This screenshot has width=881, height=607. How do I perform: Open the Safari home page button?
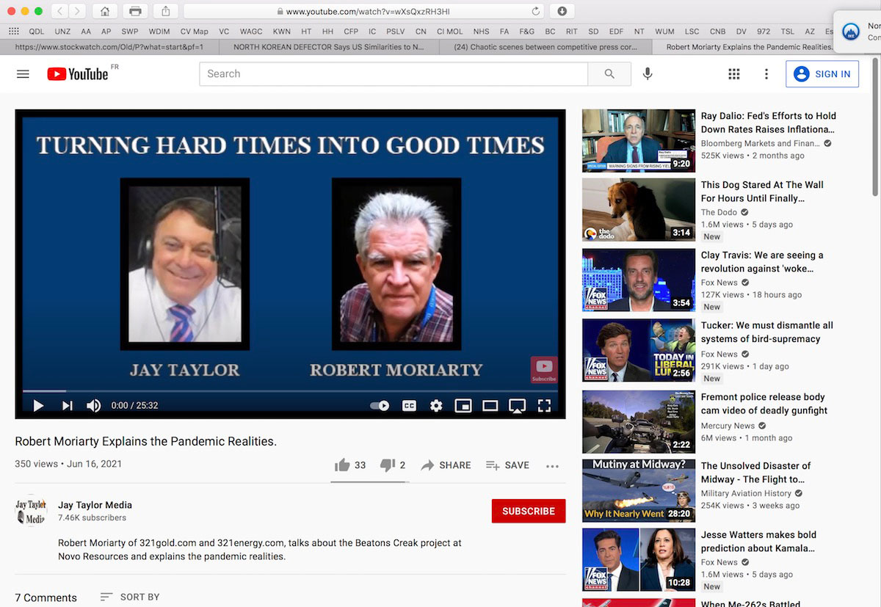click(x=105, y=11)
